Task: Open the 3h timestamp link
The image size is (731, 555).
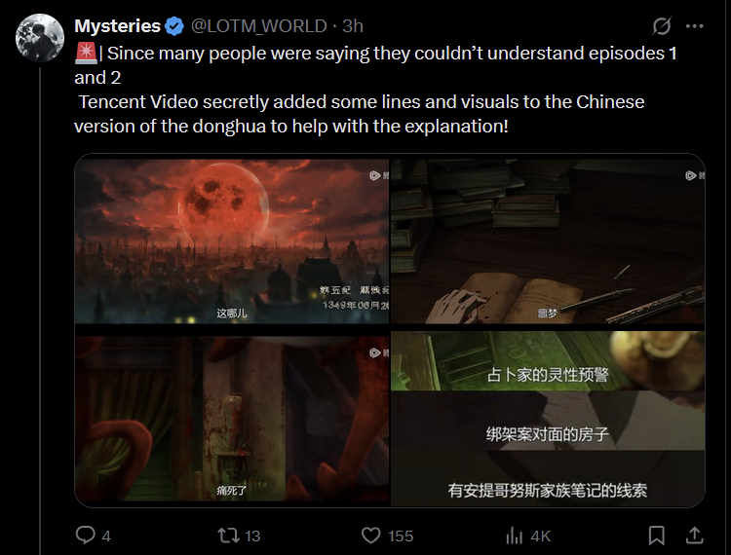Action: pyautogui.click(x=353, y=26)
